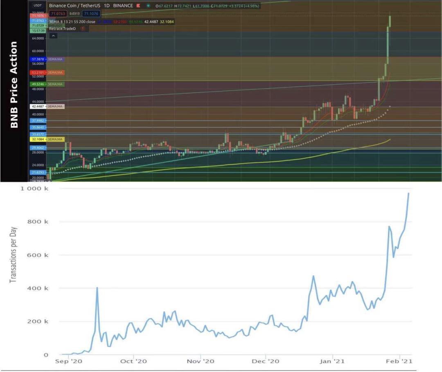Viewport: 442px width, 372px height.
Task: Open the Binance Coin / TetherUS symbol title
Action: [x=74, y=6]
